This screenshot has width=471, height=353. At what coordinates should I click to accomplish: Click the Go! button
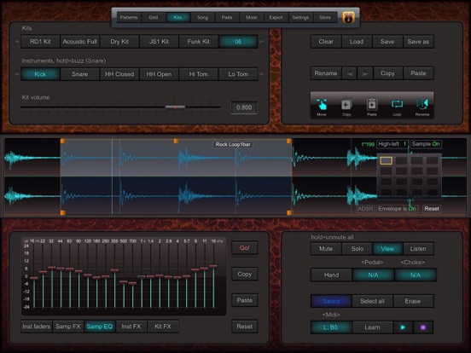point(245,248)
